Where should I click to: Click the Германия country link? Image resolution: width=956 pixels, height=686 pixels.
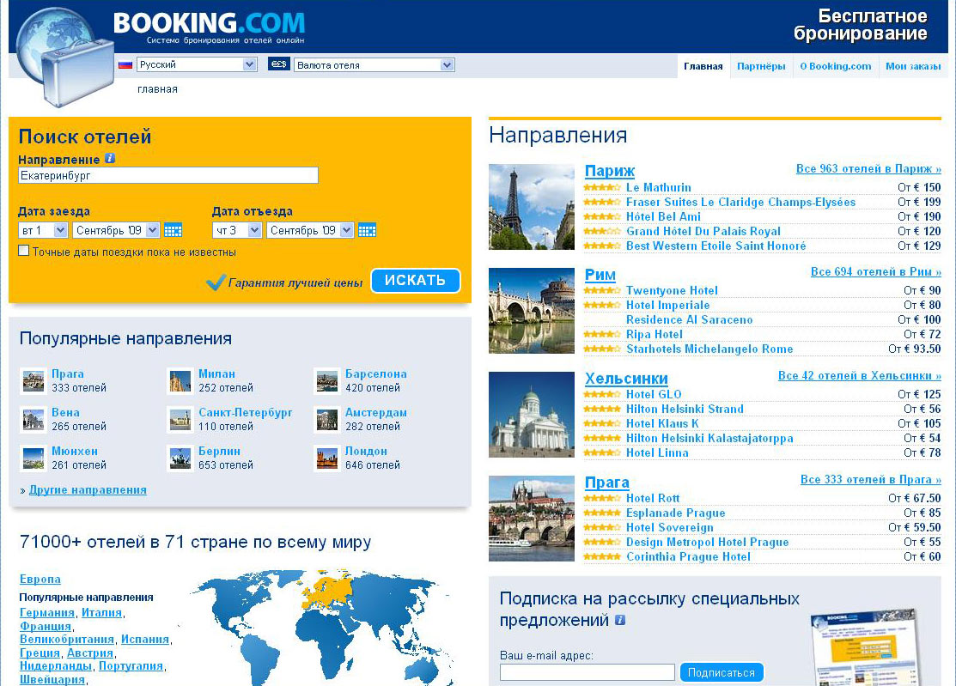coord(47,613)
